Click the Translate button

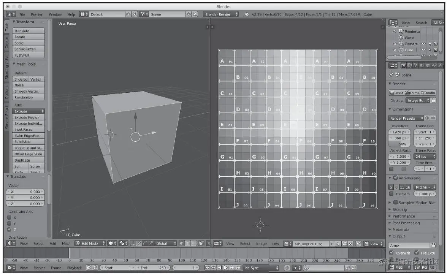(28, 30)
